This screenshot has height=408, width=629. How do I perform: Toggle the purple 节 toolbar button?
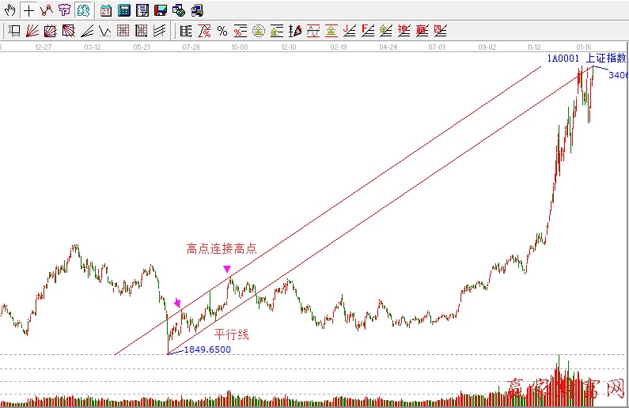[x=64, y=10]
